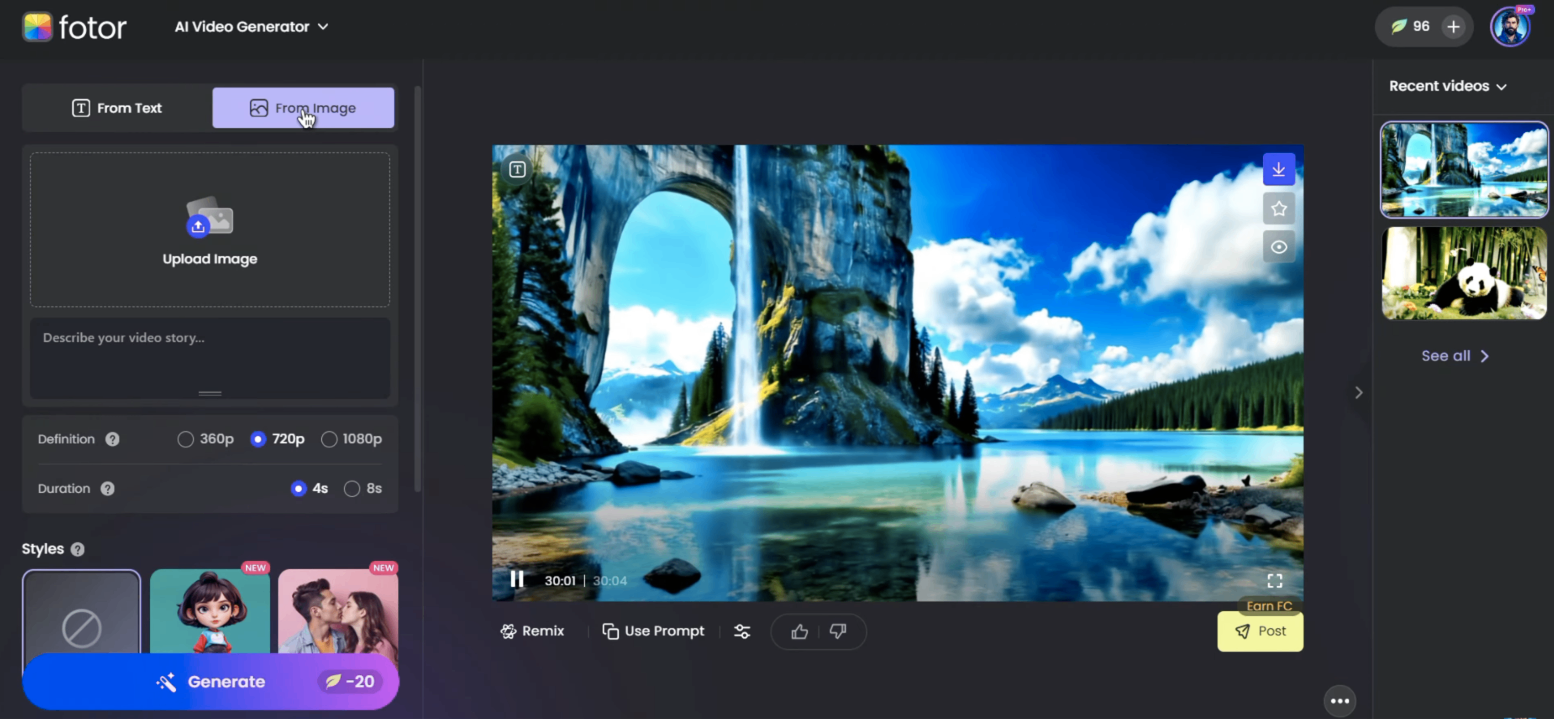Toggle the eye visibility icon on video

tap(1278, 247)
